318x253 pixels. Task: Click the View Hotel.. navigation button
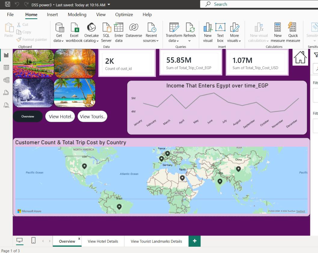tap(60, 116)
